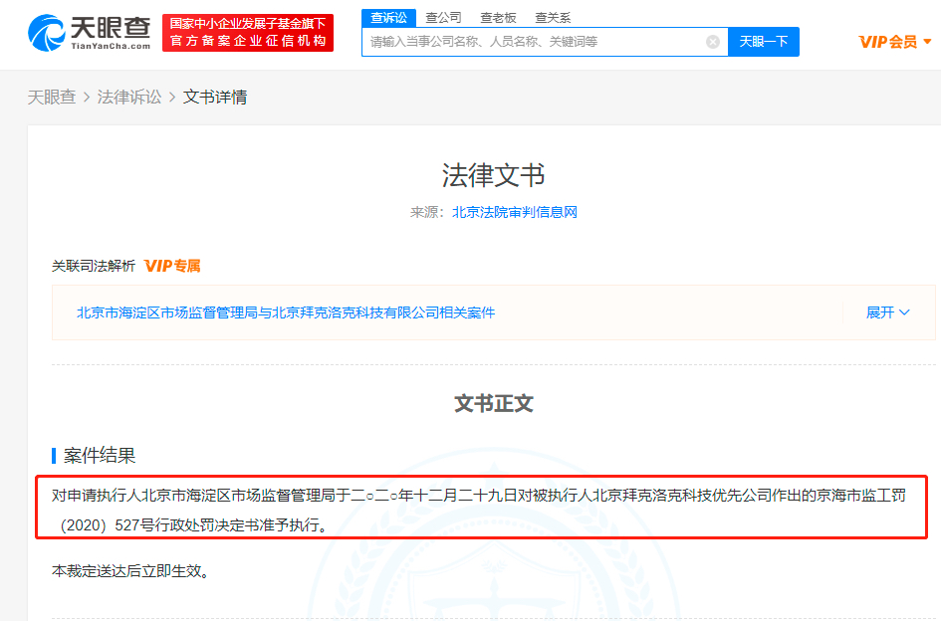Select the 查诉讼 search tab

coord(389,17)
